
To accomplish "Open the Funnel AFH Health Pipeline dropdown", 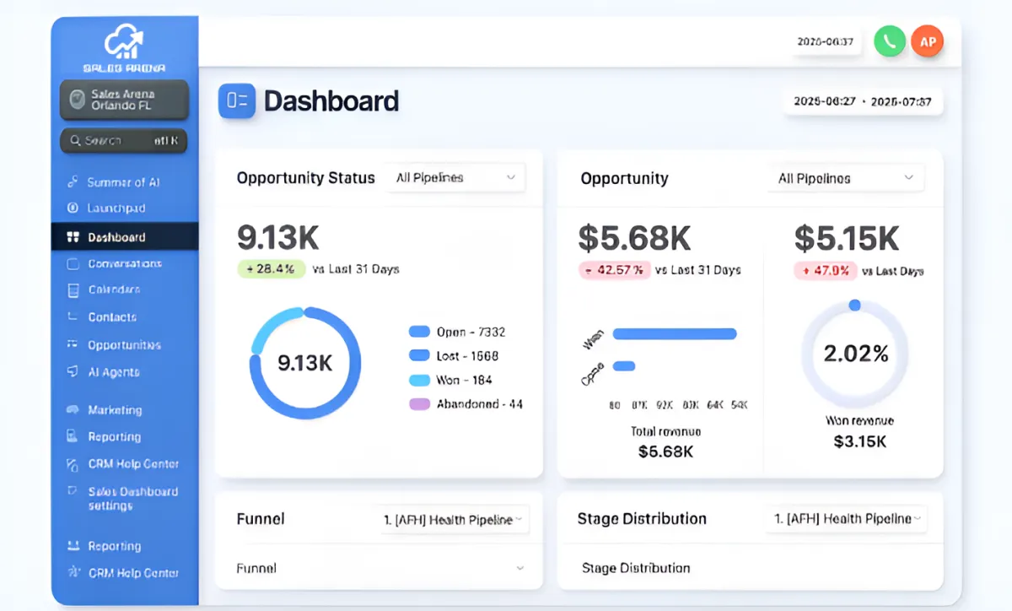I will (454, 520).
